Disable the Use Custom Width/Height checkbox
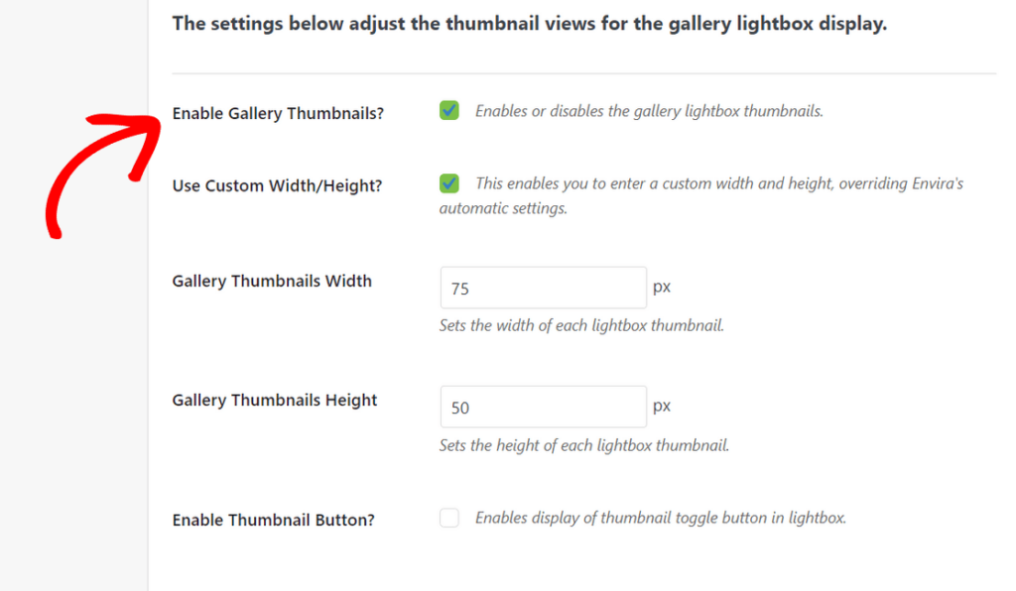This screenshot has width=1016, height=591. 448,183
